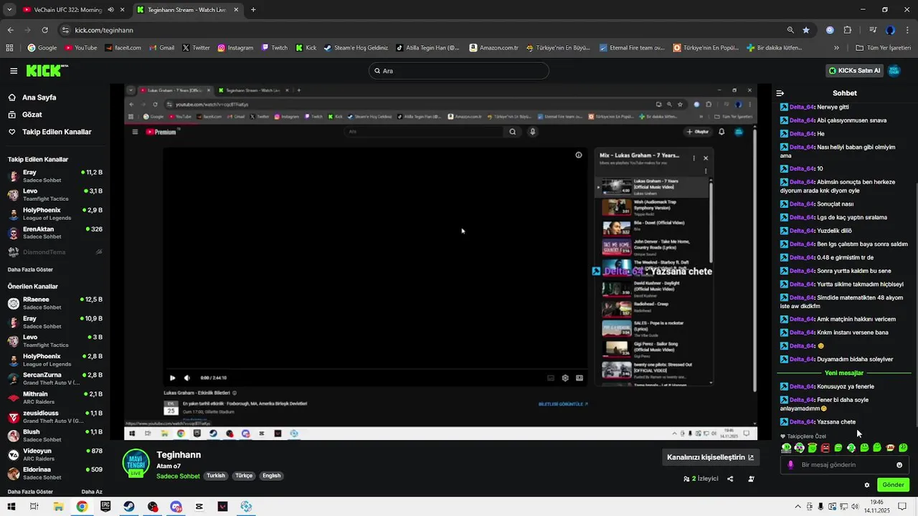This screenshot has height=516, width=918.
Task: Open Tüm Yer İşaretleri bookmarks folder
Action: pos(884,48)
